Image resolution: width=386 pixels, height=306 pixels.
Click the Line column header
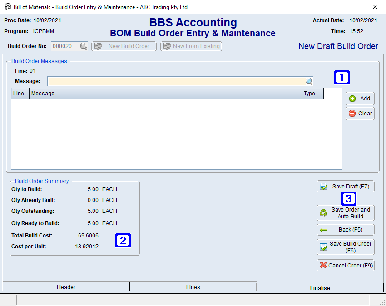tap(19, 93)
